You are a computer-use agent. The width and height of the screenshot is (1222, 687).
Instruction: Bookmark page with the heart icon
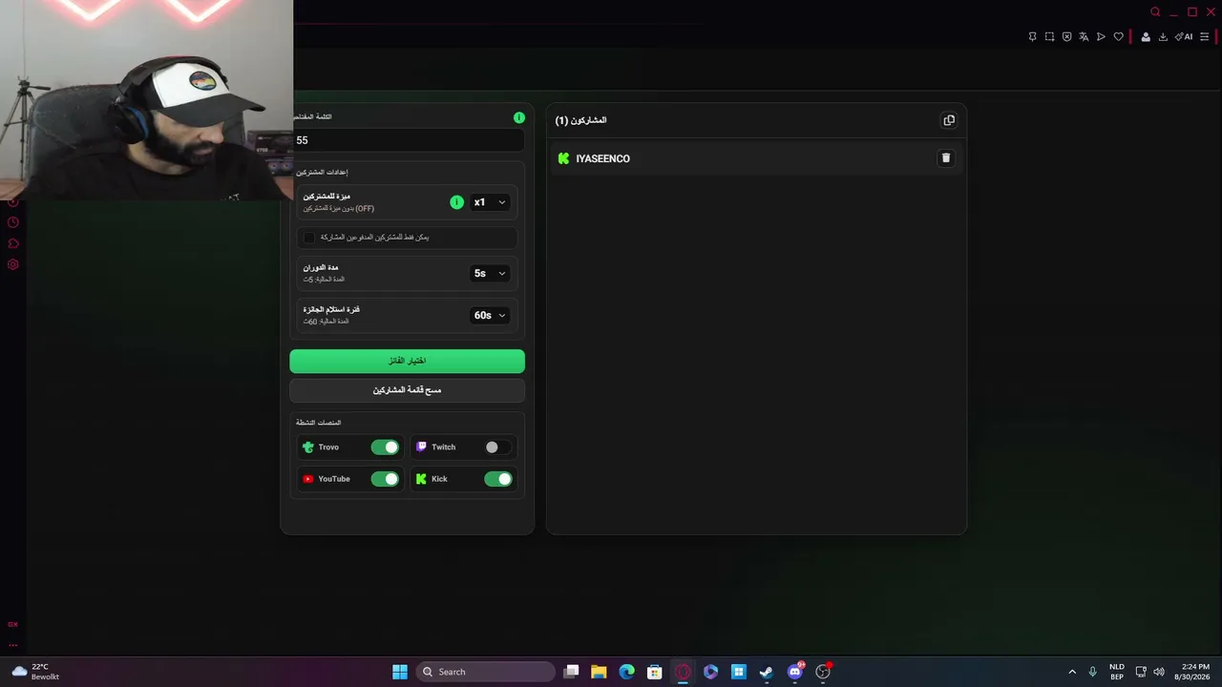coord(1119,37)
